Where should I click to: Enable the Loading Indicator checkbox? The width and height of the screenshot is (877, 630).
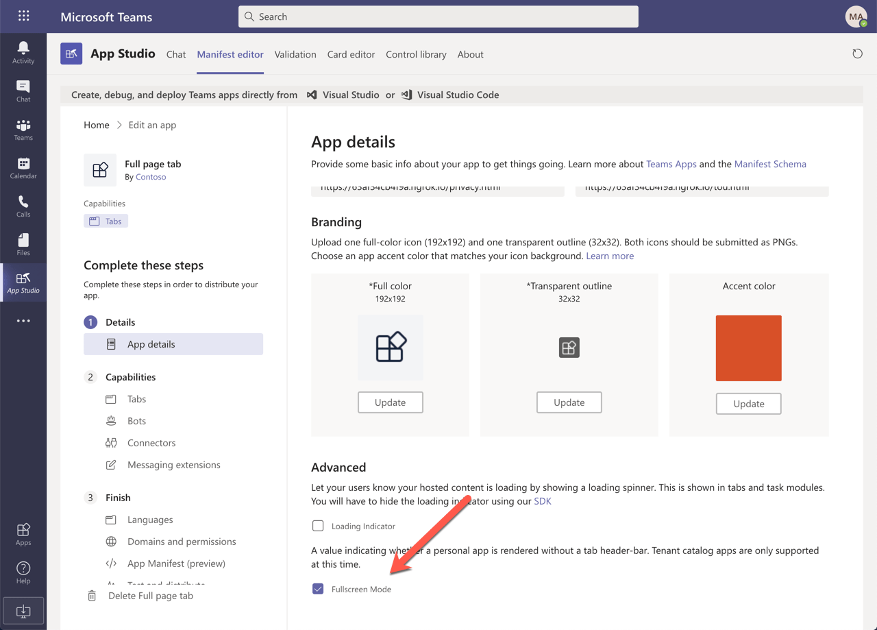coord(318,526)
